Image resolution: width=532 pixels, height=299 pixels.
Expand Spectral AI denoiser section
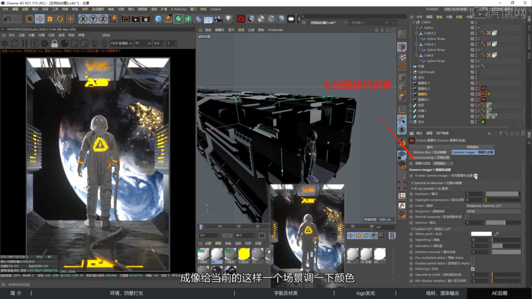tap(413, 183)
